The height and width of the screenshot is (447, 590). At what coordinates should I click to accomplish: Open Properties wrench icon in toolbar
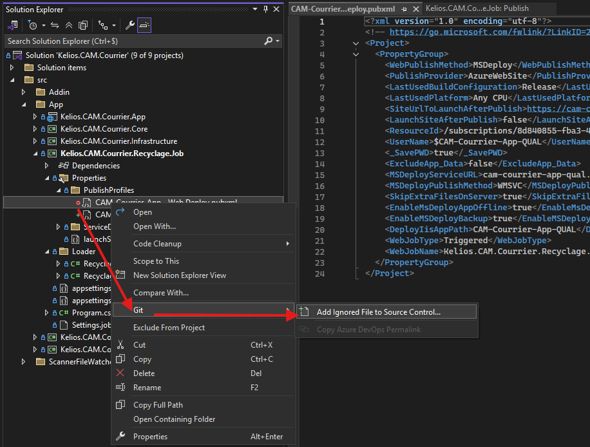coord(129,25)
